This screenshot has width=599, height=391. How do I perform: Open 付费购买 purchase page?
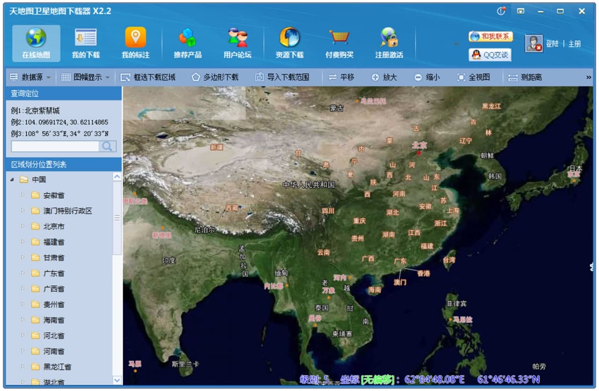[x=339, y=43]
